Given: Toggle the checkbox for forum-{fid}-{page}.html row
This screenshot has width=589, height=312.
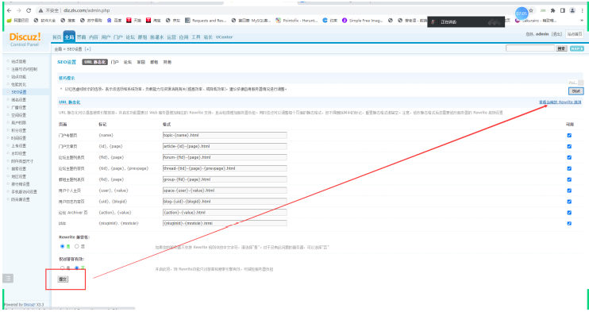Looking at the screenshot, I should click(569, 157).
